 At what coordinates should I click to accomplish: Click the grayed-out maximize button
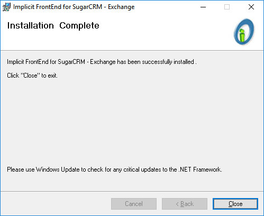[227, 7]
